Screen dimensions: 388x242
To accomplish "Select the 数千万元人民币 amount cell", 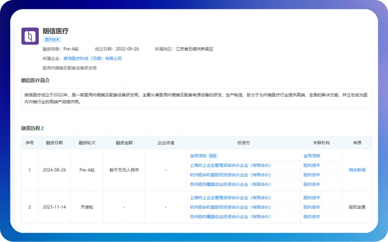I will point(124,170).
